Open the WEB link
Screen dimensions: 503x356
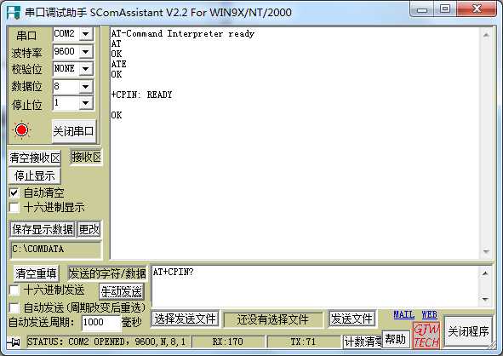tap(429, 314)
